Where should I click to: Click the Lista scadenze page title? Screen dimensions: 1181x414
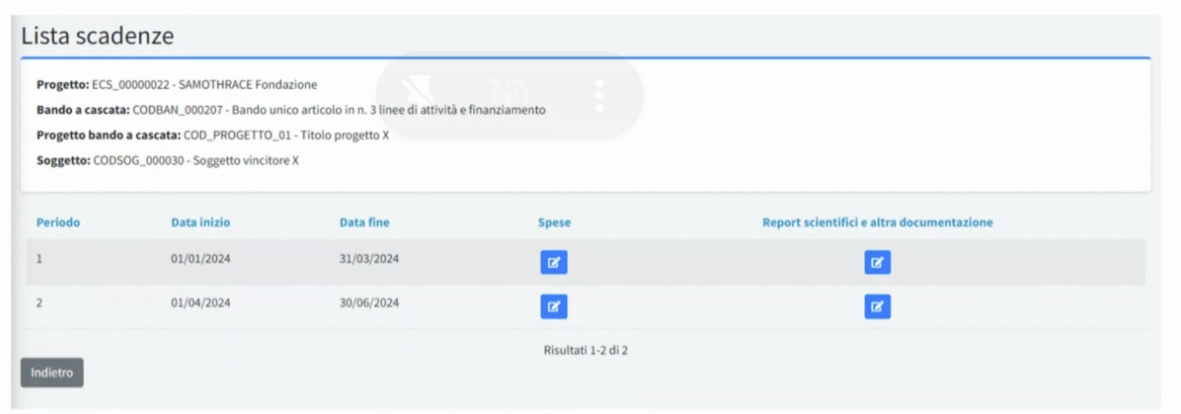click(98, 35)
